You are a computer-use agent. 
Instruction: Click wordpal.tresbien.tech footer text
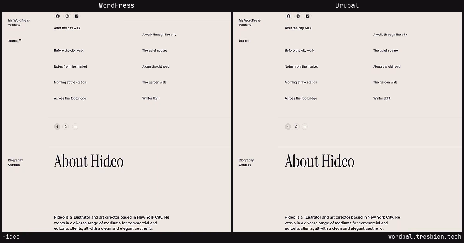(x=425, y=237)
